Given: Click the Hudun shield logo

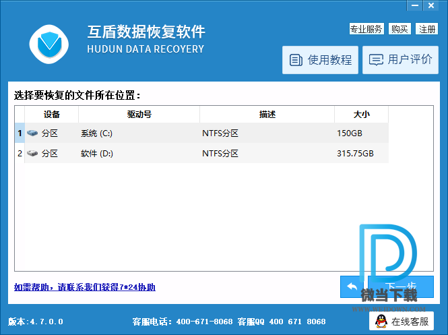Looking at the screenshot, I should coord(49,44).
